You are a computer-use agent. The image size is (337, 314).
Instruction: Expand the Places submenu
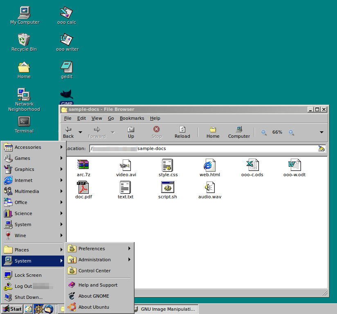point(33,250)
